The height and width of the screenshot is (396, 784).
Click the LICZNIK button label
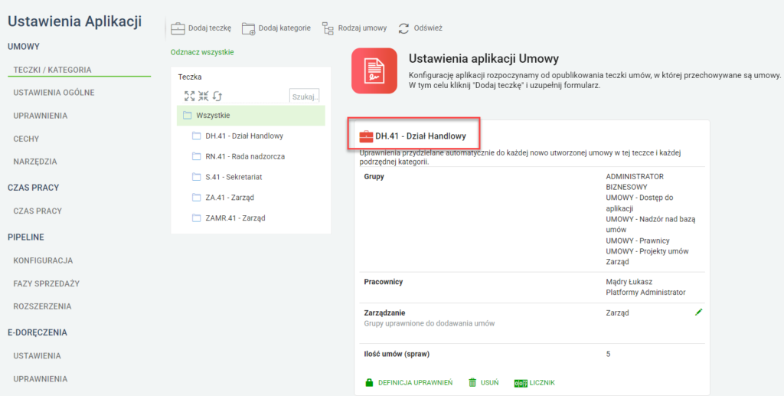pos(543,383)
